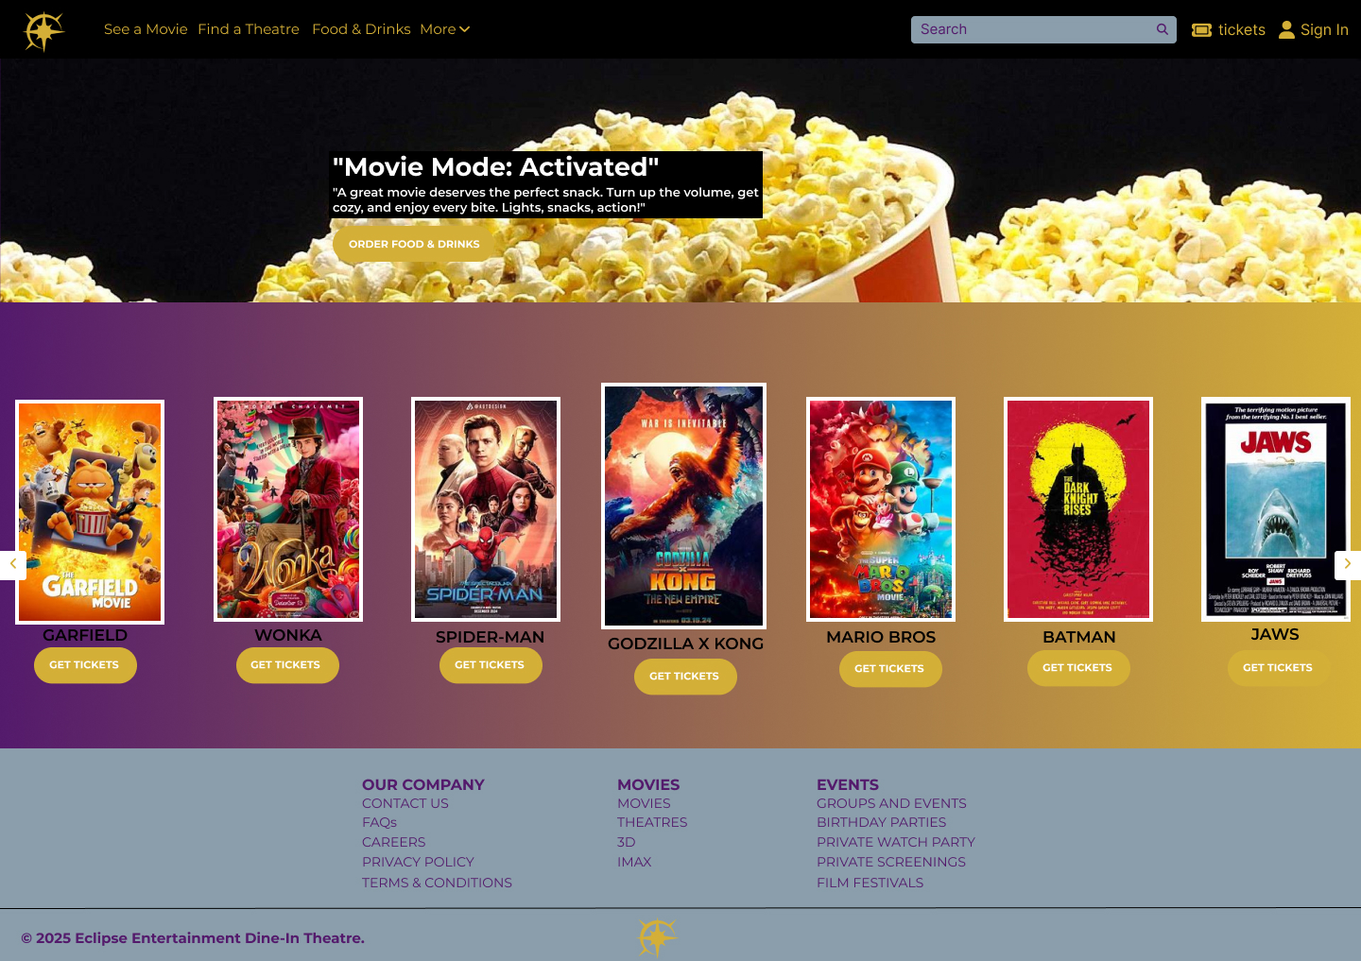Click the search magnifier icon

[1163, 29]
